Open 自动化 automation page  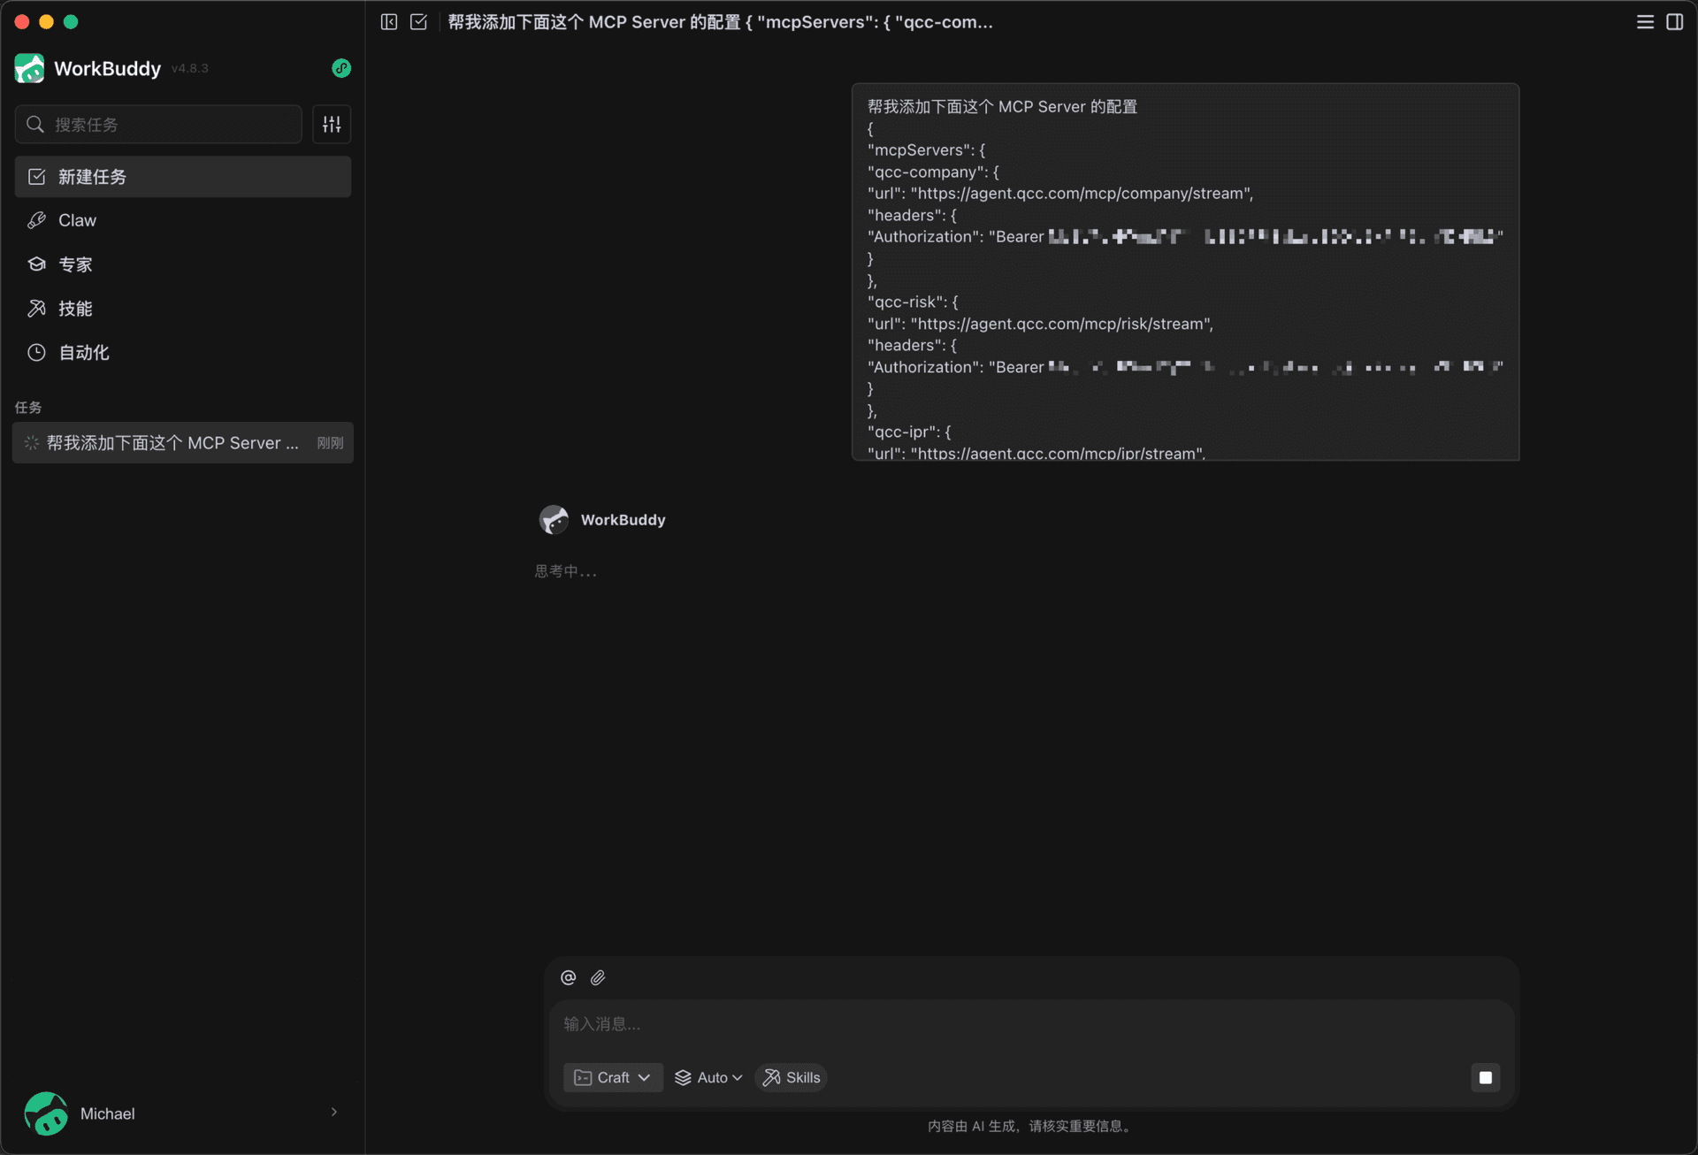pyautogui.click(x=83, y=353)
